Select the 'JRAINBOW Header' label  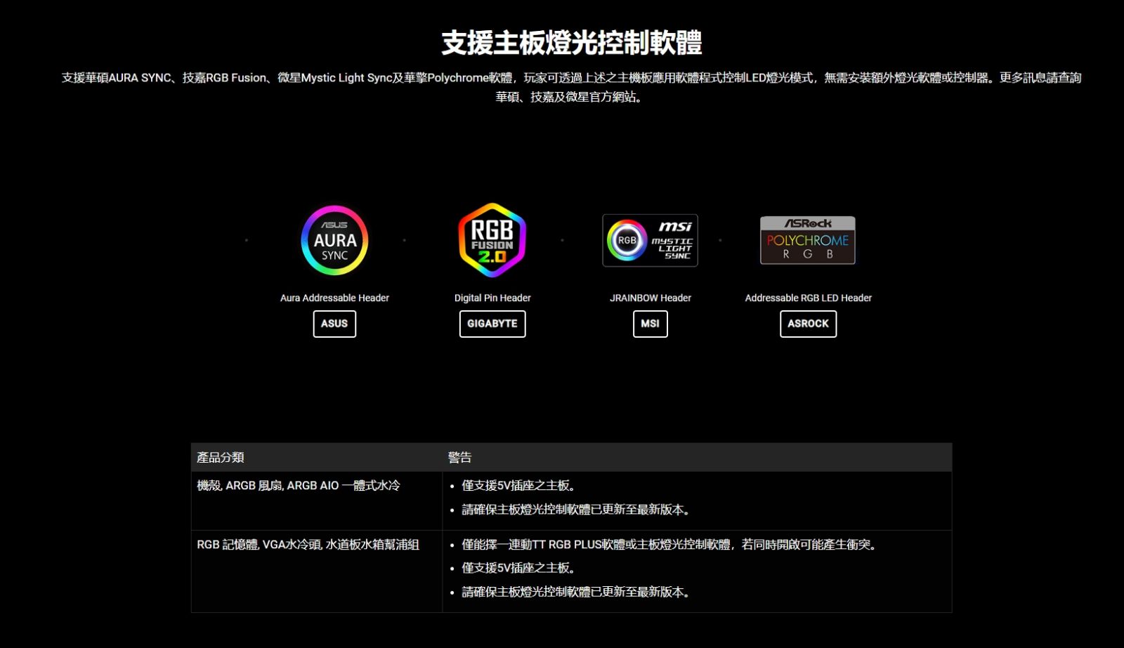[x=650, y=298]
